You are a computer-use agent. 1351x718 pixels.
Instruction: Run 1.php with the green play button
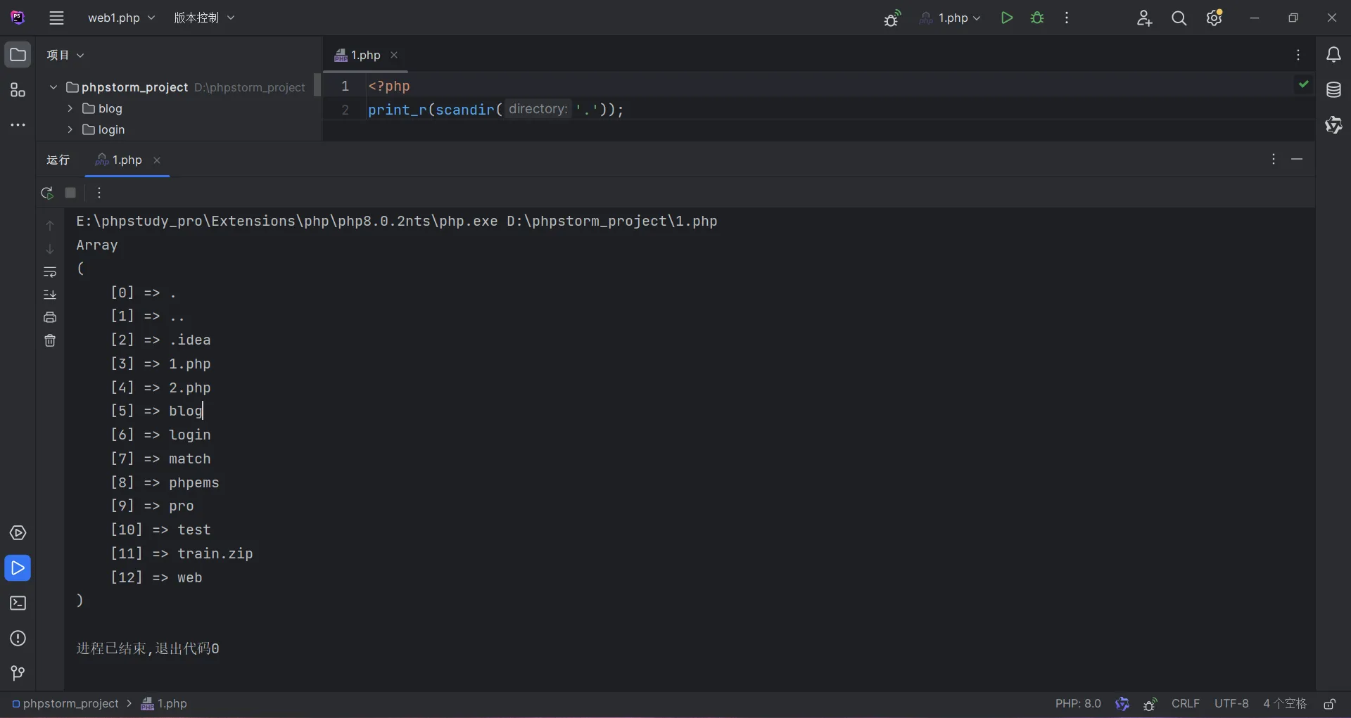[1007, 18]
